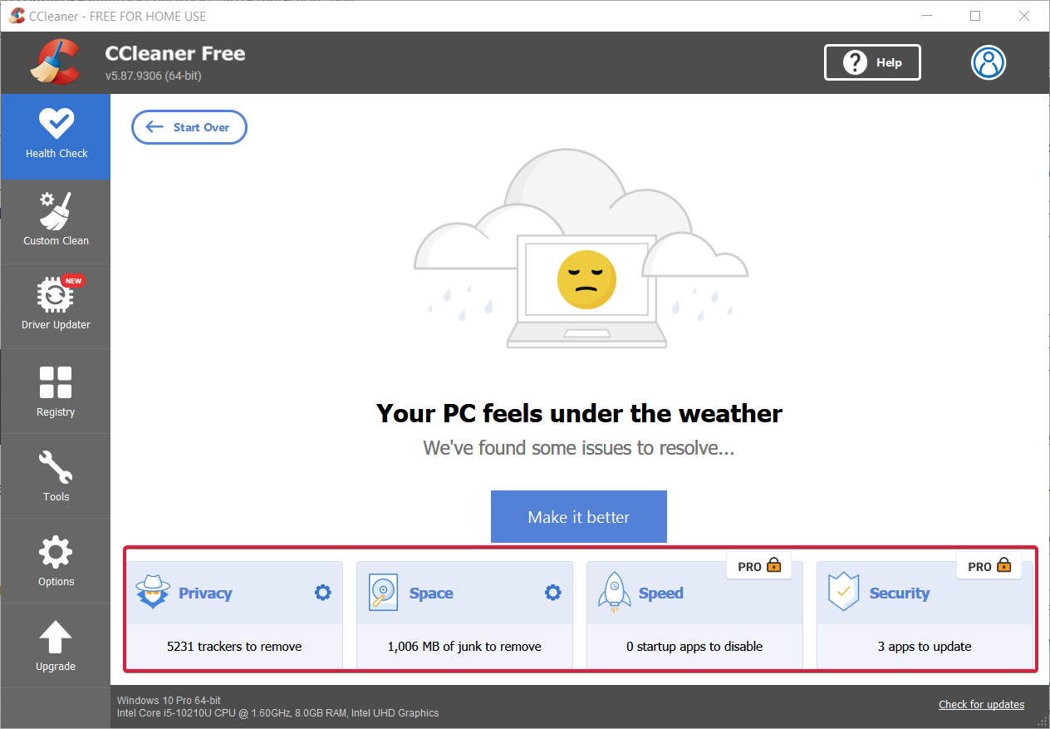The width and height of the screenshot is (1050, 729).
Task: Click the Windows 10 Pro 64-bit status text
Action: [169, 700]
